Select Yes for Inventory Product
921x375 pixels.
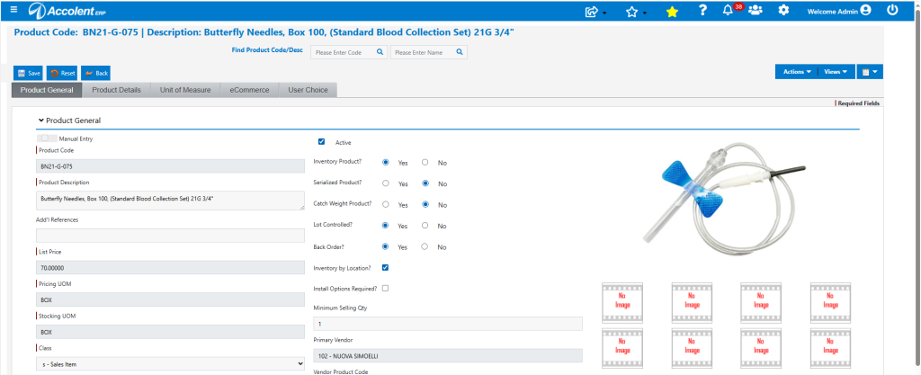pos(385,163)
